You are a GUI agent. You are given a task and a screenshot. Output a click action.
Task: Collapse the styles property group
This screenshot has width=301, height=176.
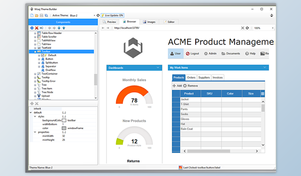[35, 117]
